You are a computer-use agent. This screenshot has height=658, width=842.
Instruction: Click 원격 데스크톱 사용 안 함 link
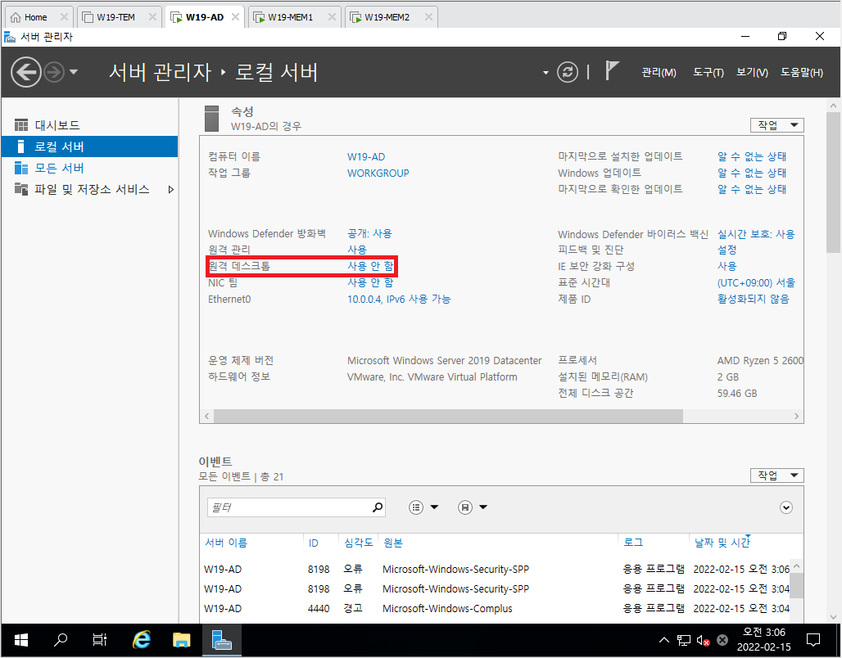click(x=370, y=266)
